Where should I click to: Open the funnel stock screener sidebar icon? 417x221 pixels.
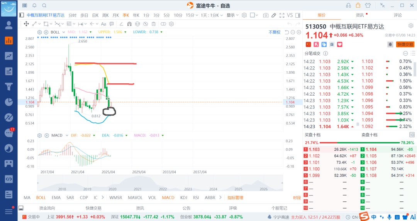pyautogui.click(x=9, y=87)
